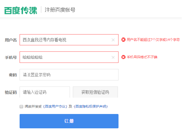Click the 验证码 field label
The image size is (182, 133).
click(11, 92)
